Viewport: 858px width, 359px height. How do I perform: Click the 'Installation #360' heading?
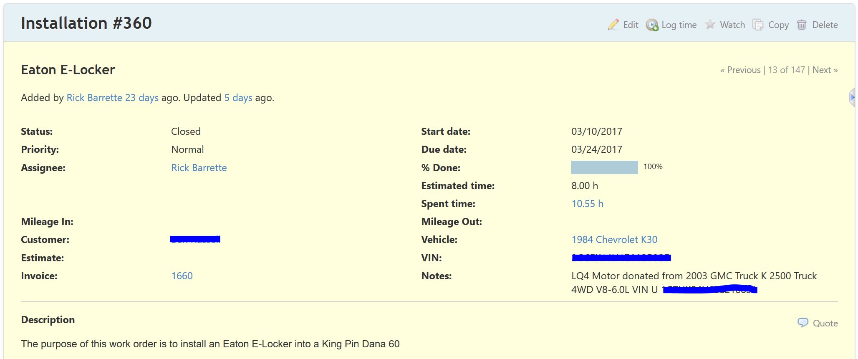coord(86,23)
